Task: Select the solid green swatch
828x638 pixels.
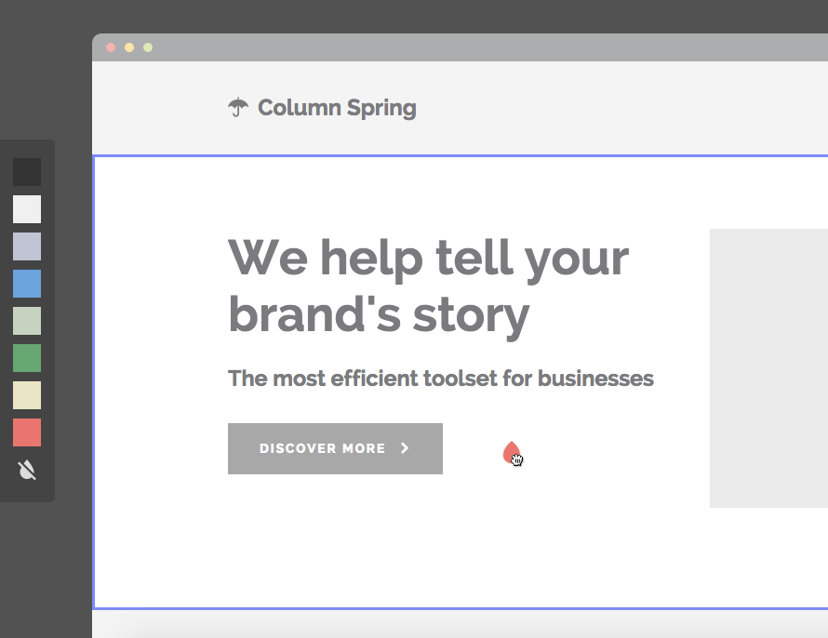Action: point(27,358)
